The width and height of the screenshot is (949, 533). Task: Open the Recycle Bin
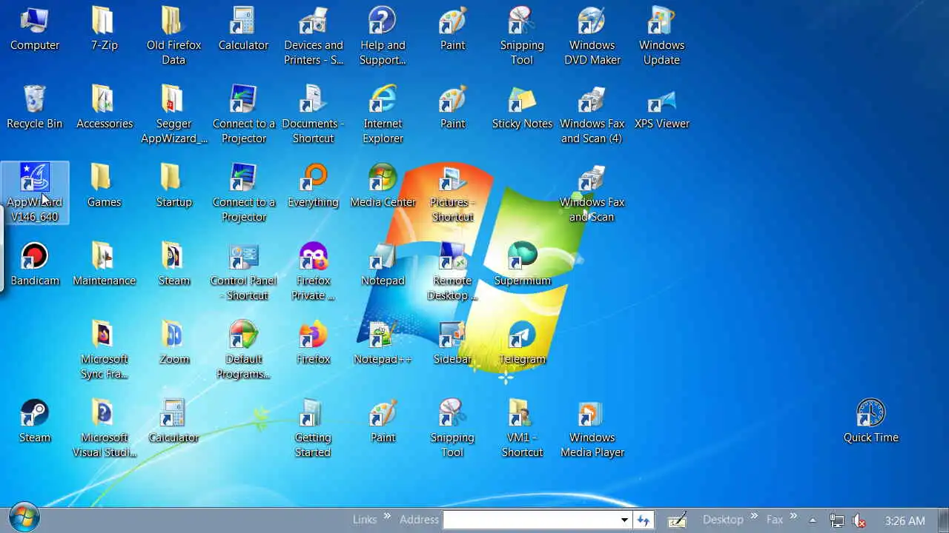[35, 108]
